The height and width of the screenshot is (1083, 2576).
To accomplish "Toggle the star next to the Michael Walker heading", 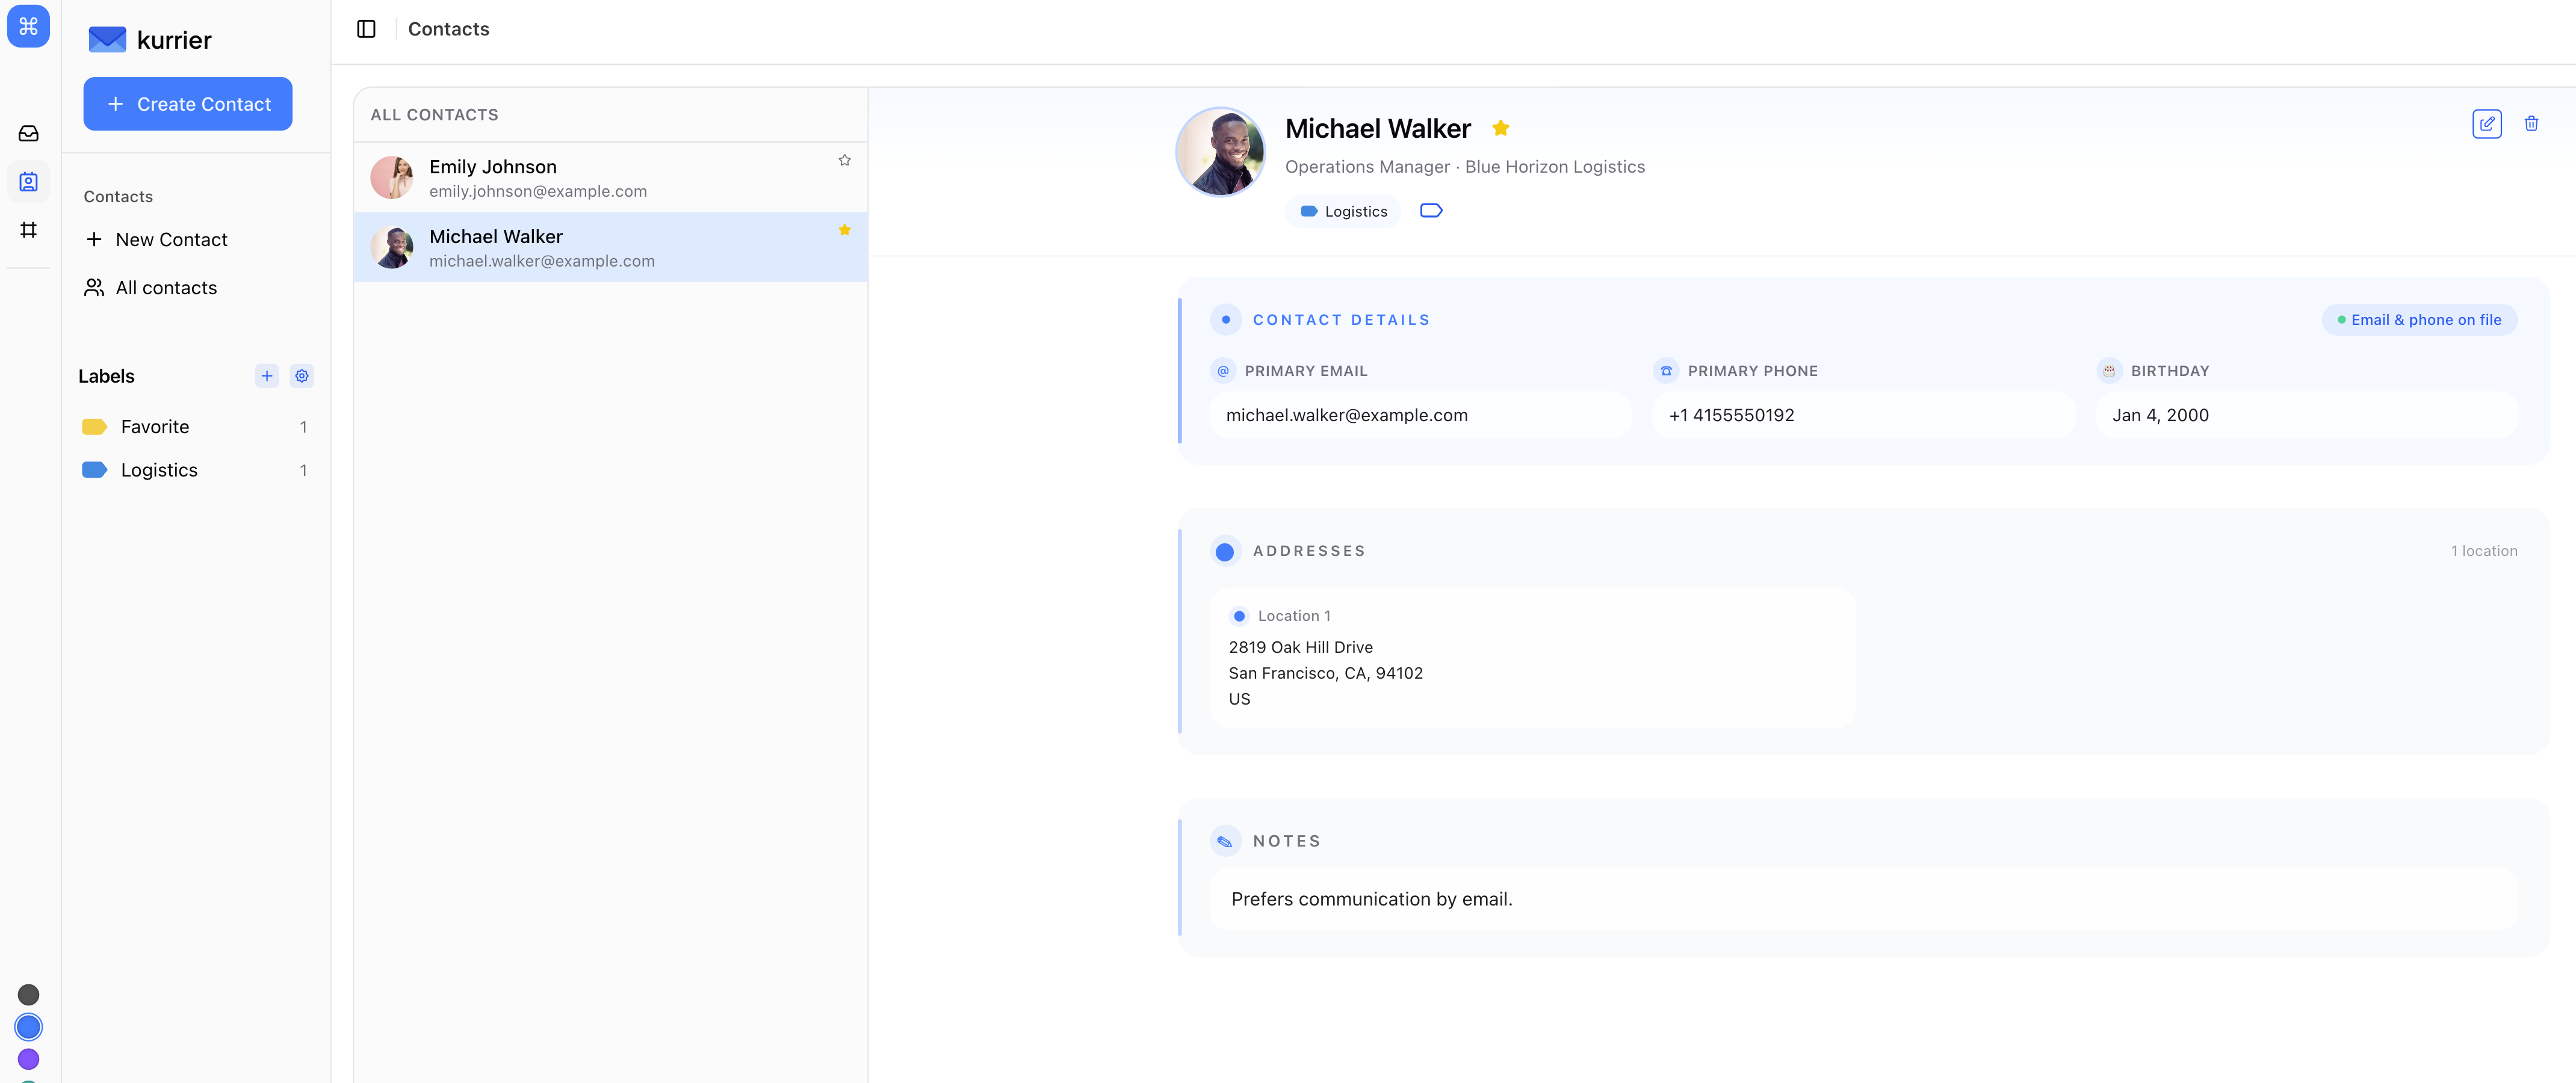I will tap(1500, 128).
